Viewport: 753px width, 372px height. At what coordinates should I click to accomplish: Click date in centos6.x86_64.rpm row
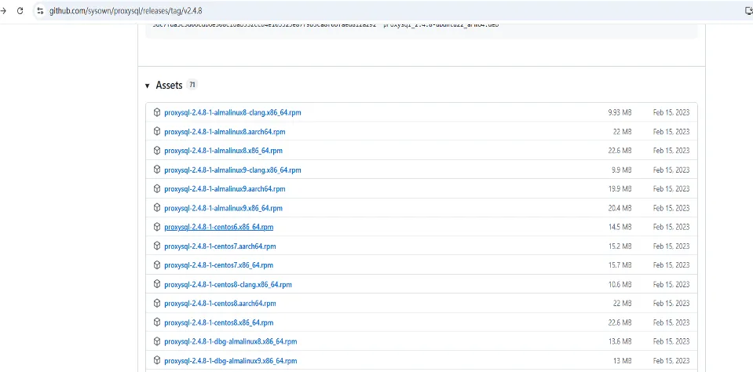pos(671,227)
